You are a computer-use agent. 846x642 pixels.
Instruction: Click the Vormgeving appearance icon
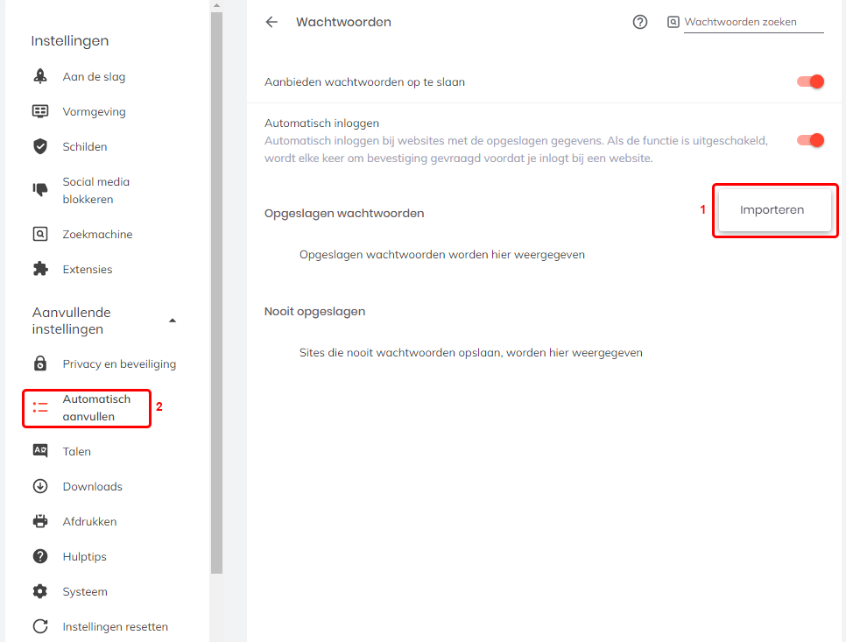[x=40, y=112]
